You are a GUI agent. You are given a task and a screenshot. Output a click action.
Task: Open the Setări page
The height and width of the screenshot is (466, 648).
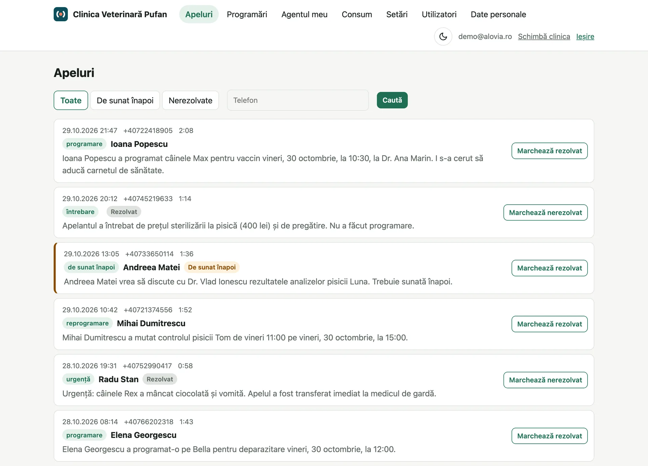[397, 14]
